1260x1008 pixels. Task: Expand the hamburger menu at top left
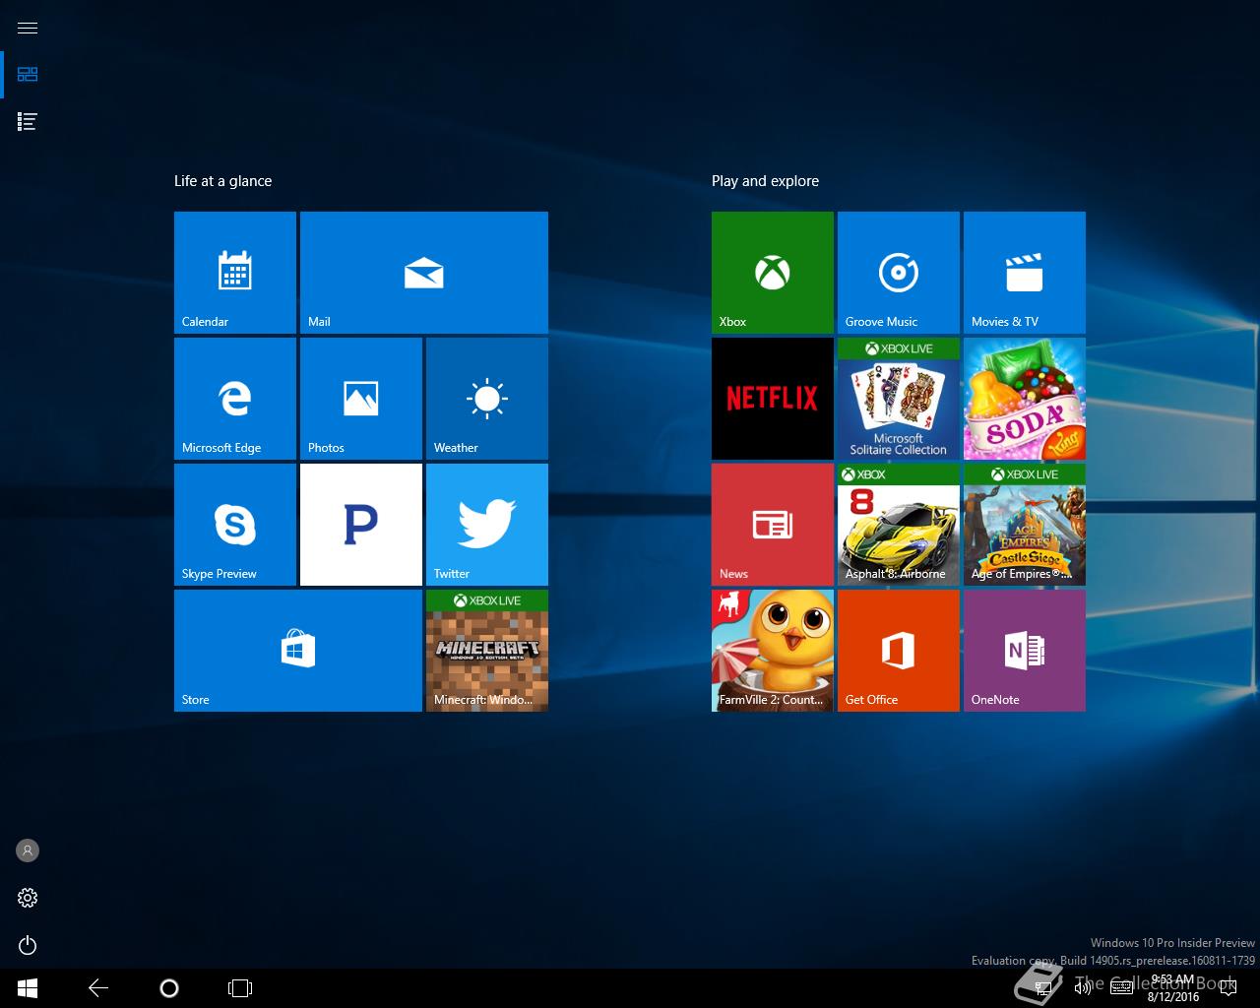tap(28, 28)
